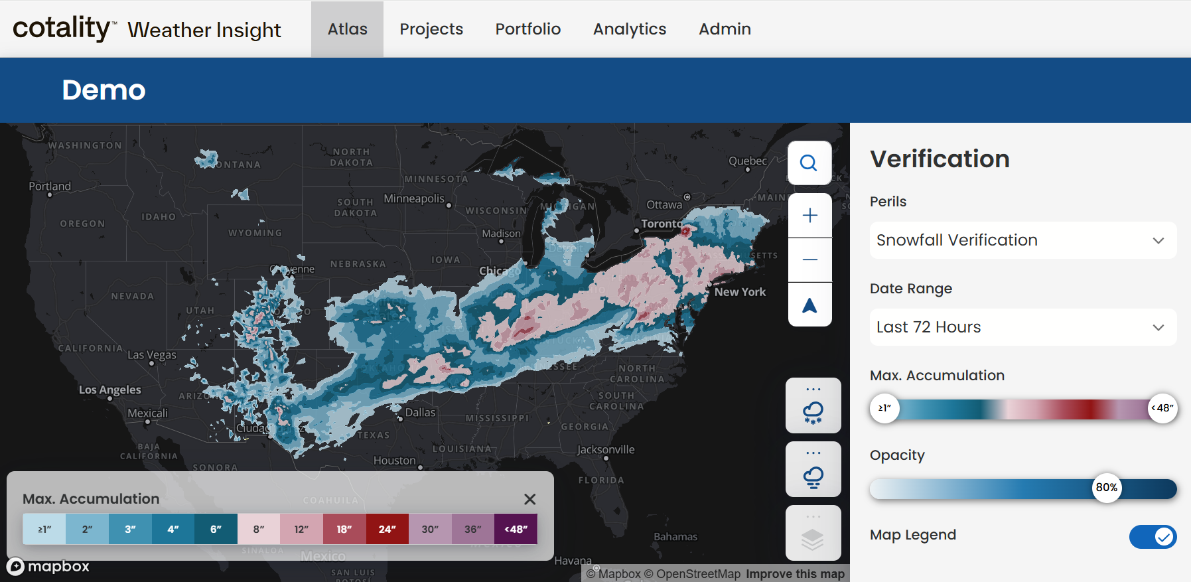Click the <48" maximum accumulation slider handle
1191x582 pixels.
pyautogui.click(x=1162, y=408)
